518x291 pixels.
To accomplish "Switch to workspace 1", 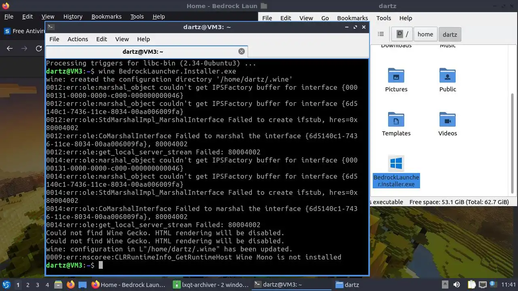I will pyautogui.click(x=18, y=285).
